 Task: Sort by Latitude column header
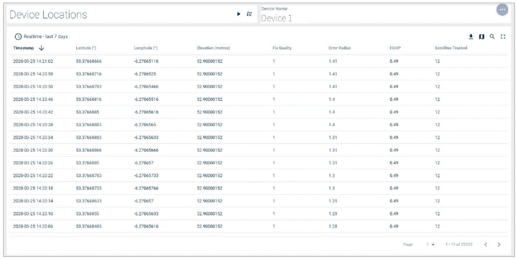pos(86,48)
